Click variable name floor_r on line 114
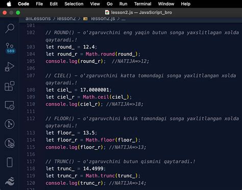This screenshot has width=242, height=190. click(x=67, y=140)
